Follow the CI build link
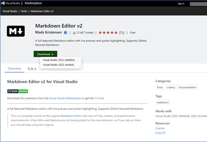Image resolution: width=207 pixels, height=142 pixels. tap(99, 98)
